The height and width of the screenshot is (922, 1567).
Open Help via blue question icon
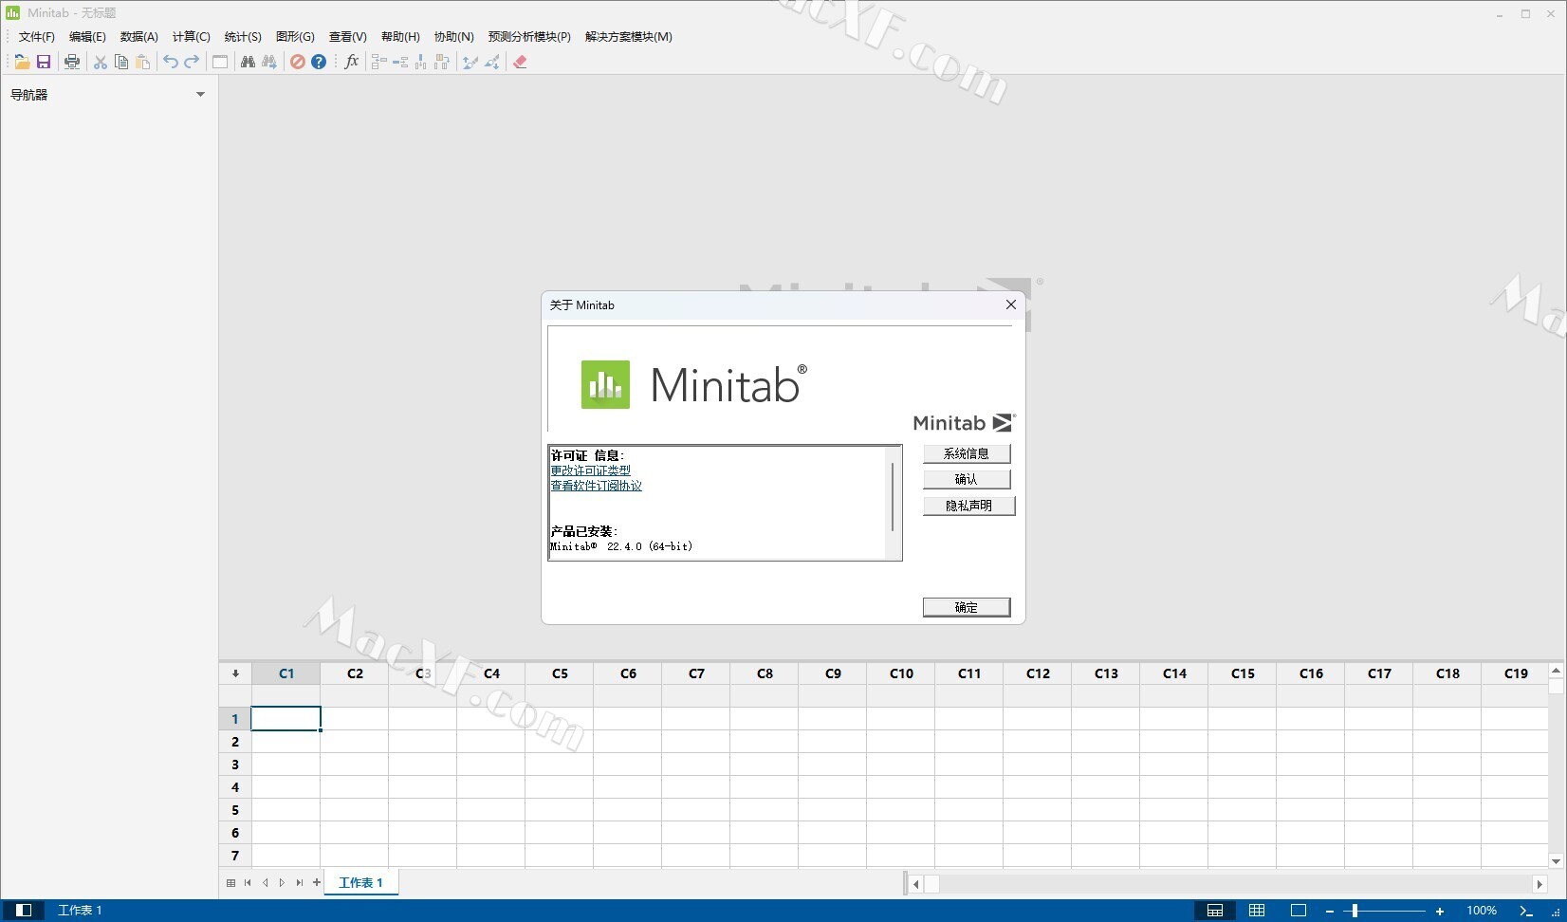[319, 62]
